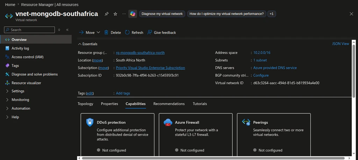This screenshot has height=160, width=358.
Task: Click move link next to Subscription
Action: (x=103, y=68)
